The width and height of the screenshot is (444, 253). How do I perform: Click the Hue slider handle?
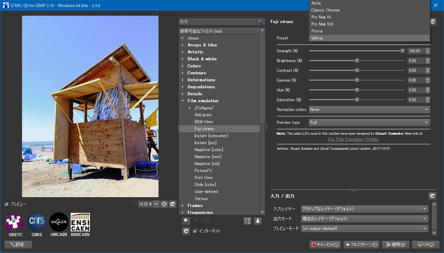[x=357, y=90]
